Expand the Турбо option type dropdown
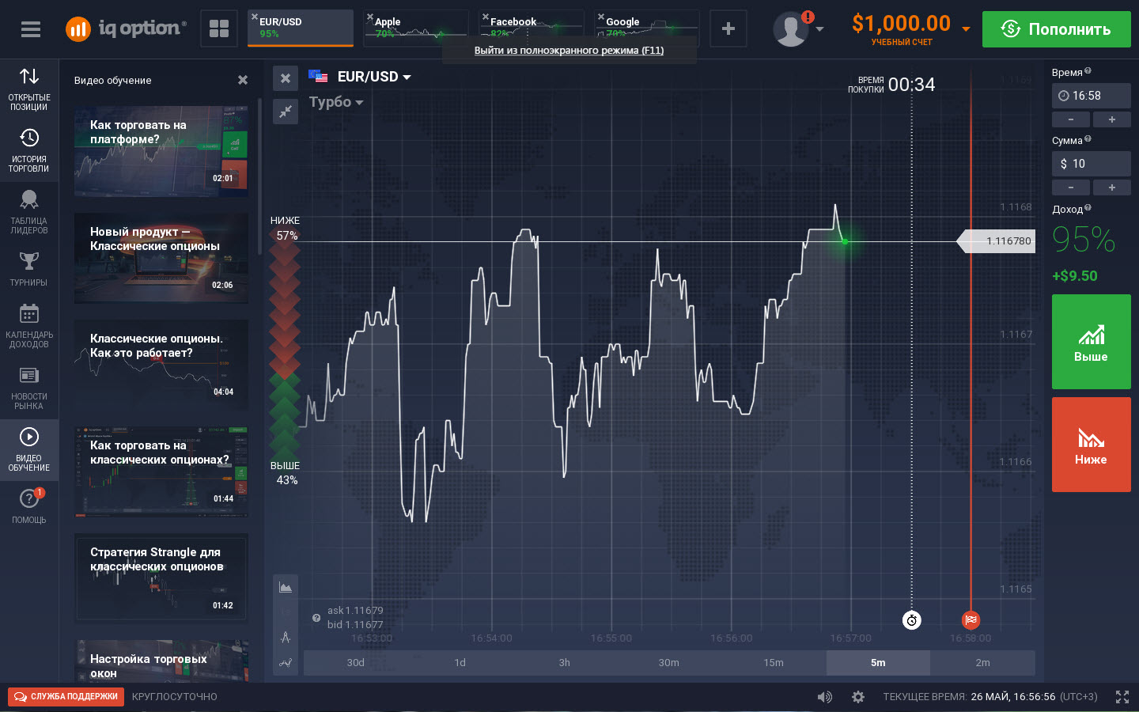Image resolution: width=1139 pixels, height=712 pixels. [x=359, y=103]
